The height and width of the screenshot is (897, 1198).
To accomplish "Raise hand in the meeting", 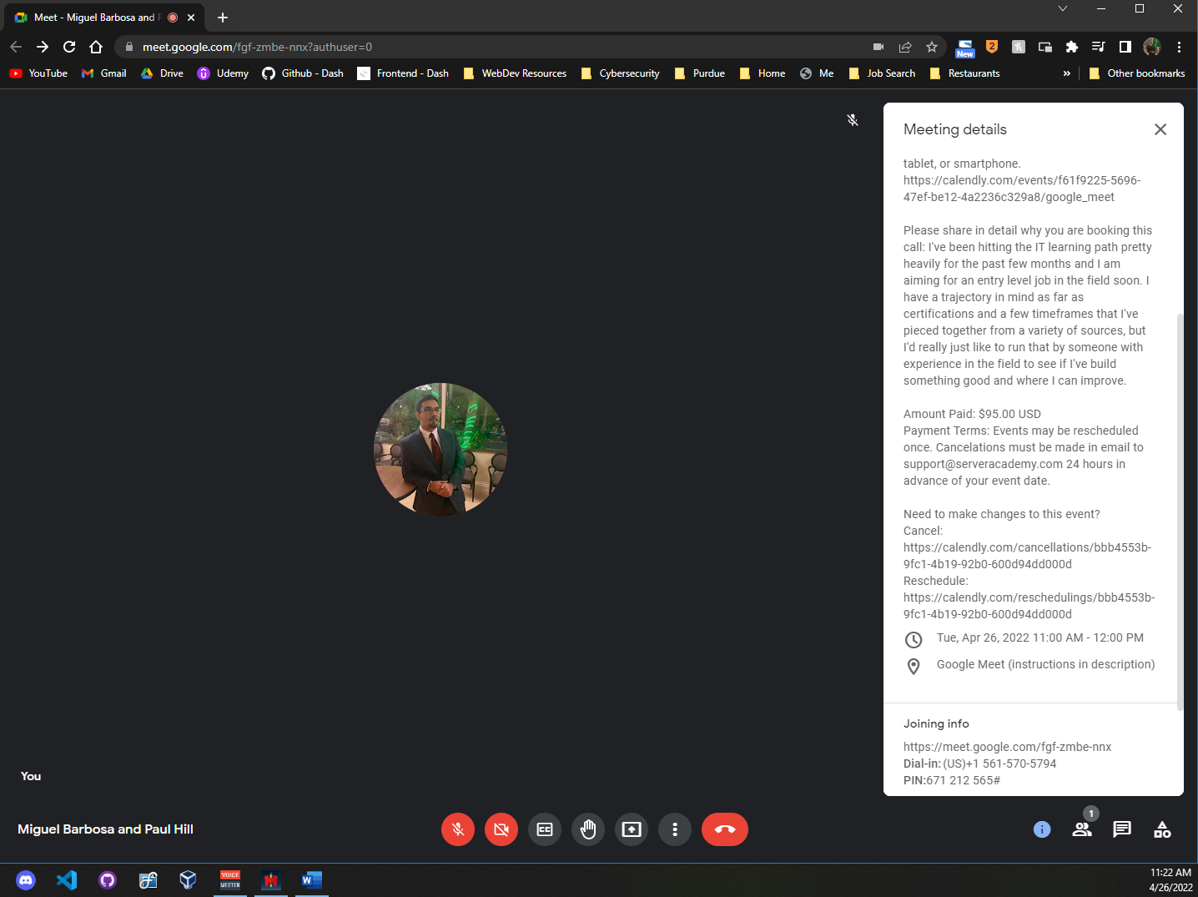I will tap(588, 829).
